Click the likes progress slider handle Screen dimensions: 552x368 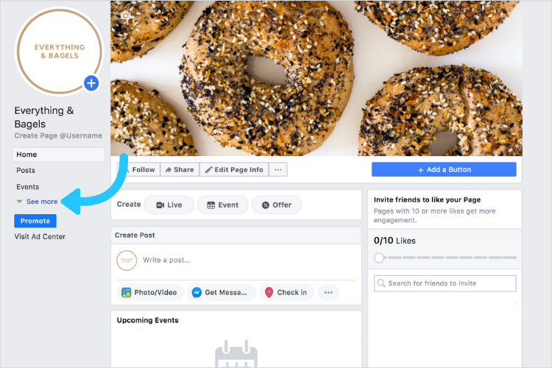point(379,258)
